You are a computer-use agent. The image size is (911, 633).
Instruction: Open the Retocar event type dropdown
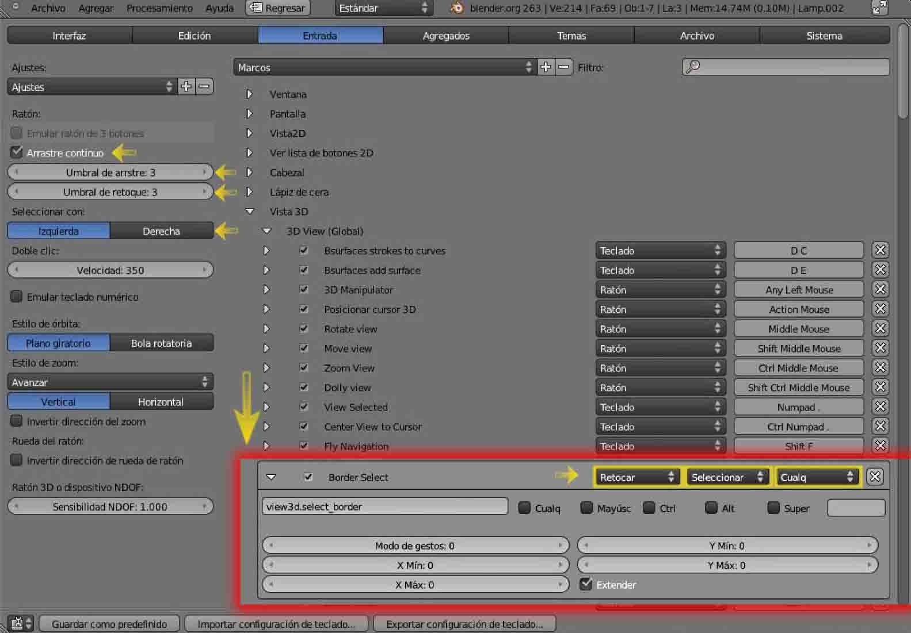636,477
